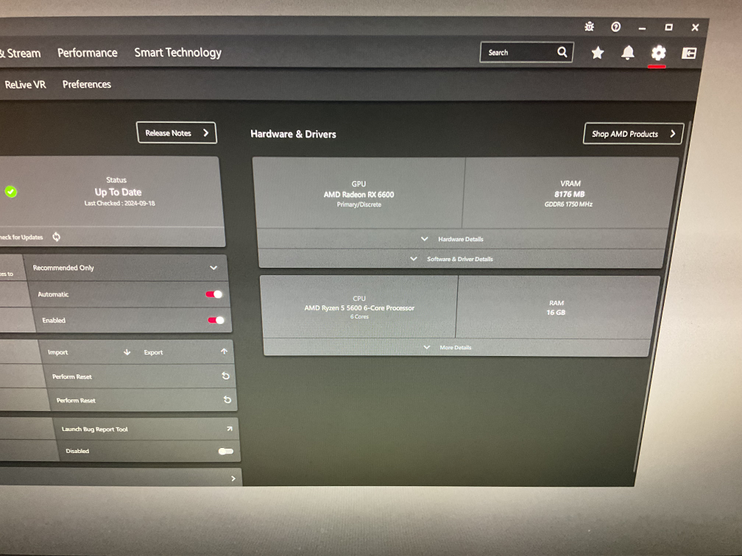Switch to ReLive VR sub-tab
Screen dimensions: 742x556
(25, 85)
